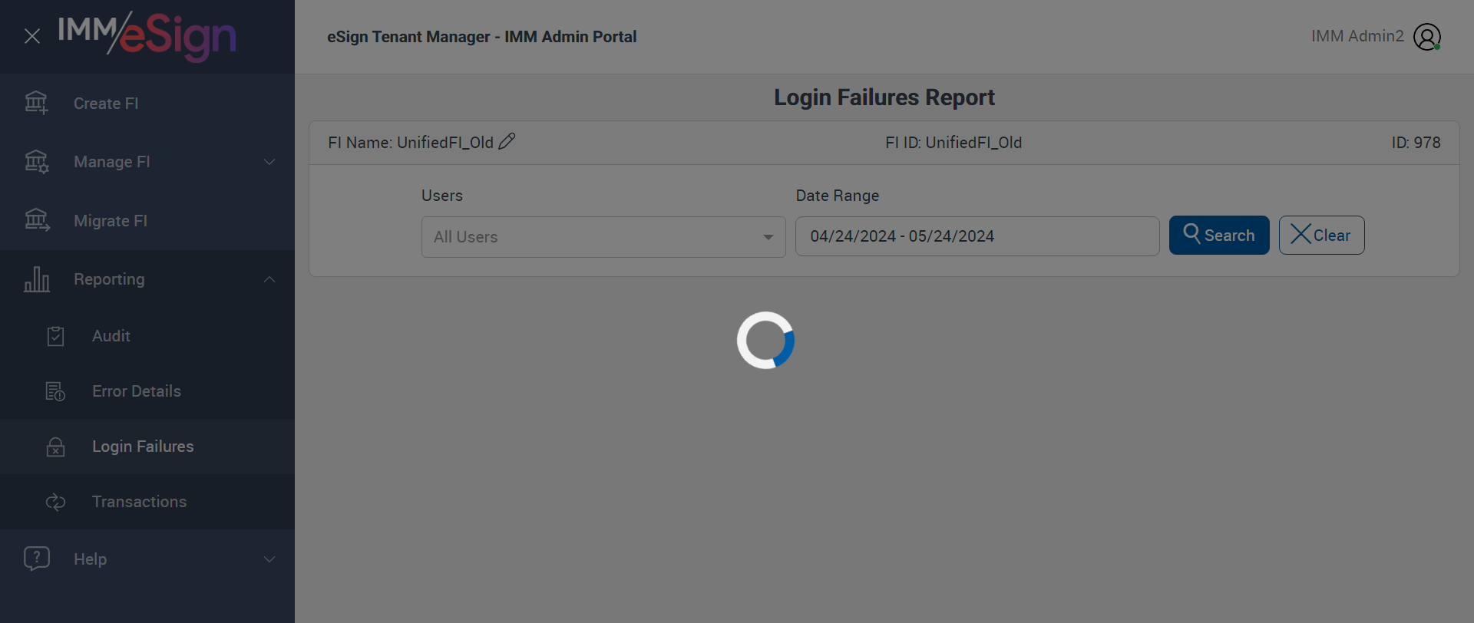Select the Reporting menu label
Viewport: 1474px width, 623px height.
[109, 279]
